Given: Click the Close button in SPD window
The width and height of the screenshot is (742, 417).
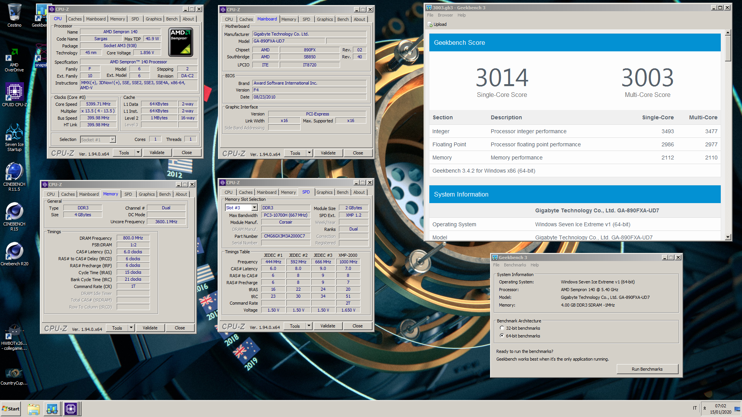Looking at the screenshot, I should [357, 326].
